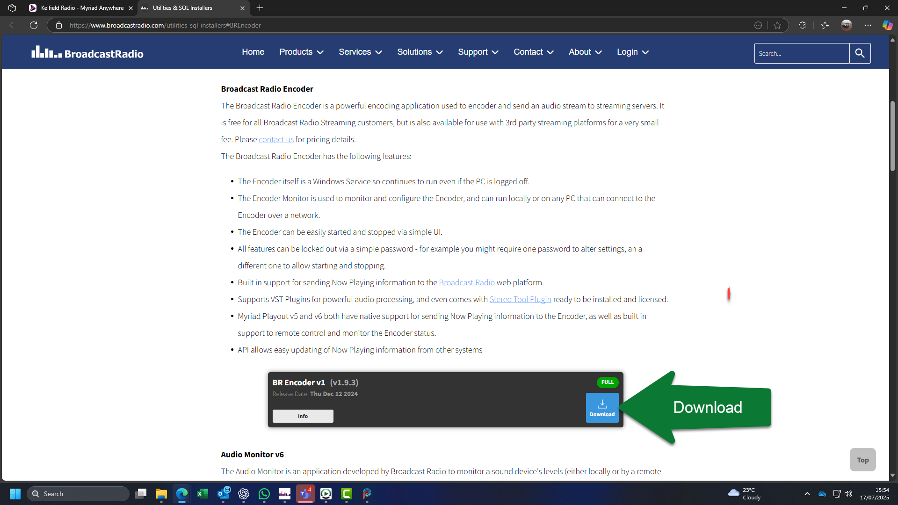Expand the Login dropdown menu
This screenshot has width=898, height=505.
pos(633,52)
